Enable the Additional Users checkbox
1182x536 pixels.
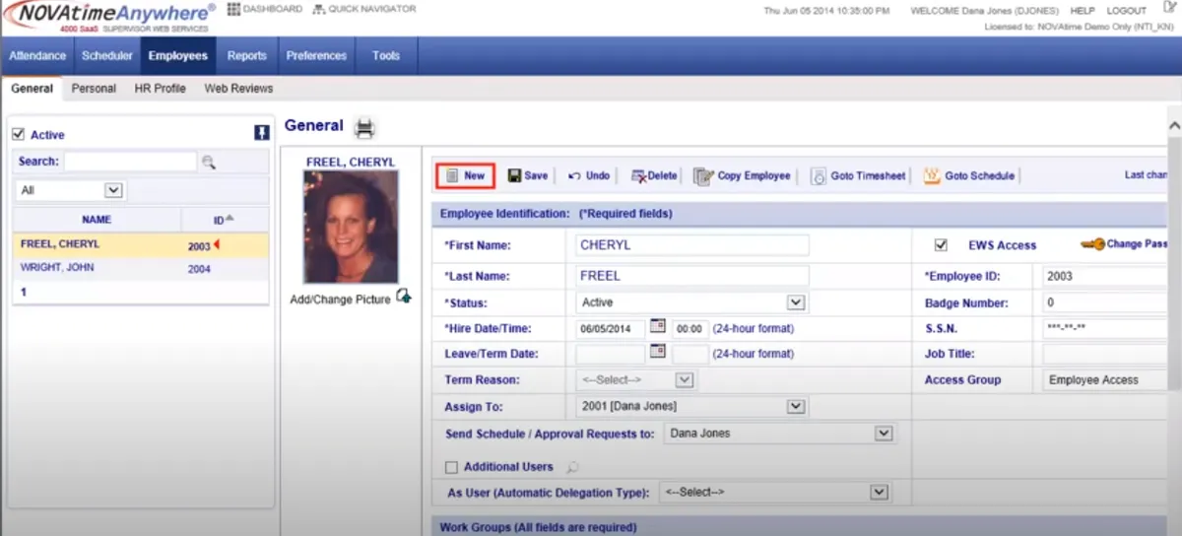pos(451,467)
